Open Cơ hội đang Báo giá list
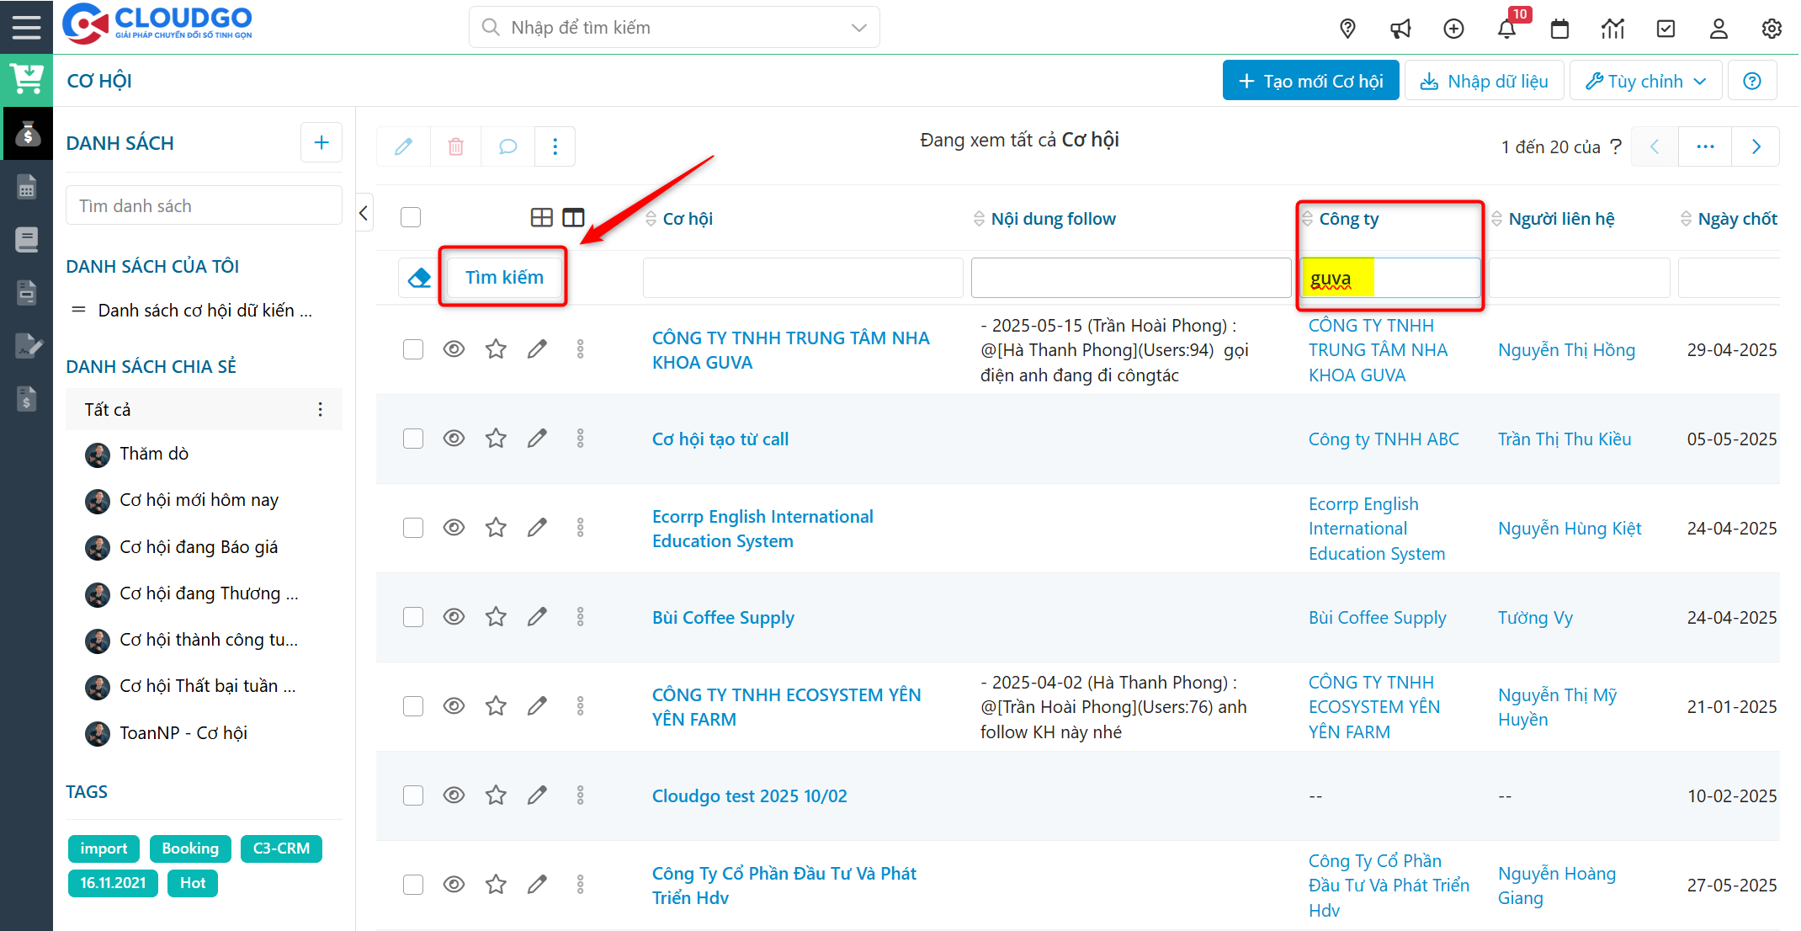 [199, 547]
